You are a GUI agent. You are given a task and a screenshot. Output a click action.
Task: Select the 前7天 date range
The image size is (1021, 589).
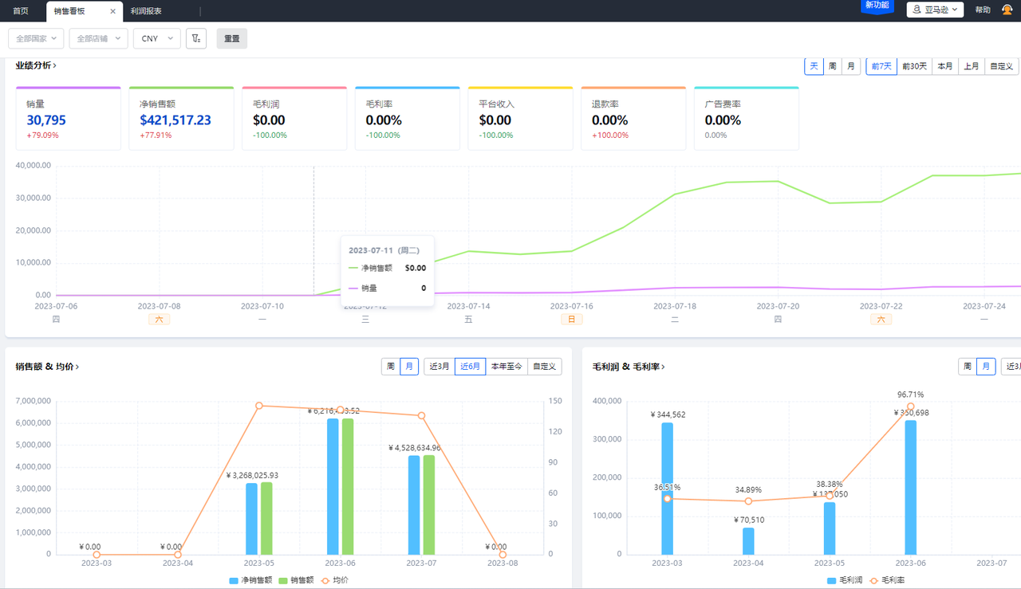[881, 66]
